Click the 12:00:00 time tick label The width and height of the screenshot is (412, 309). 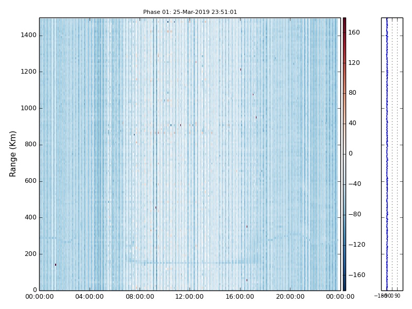[189, 297]
